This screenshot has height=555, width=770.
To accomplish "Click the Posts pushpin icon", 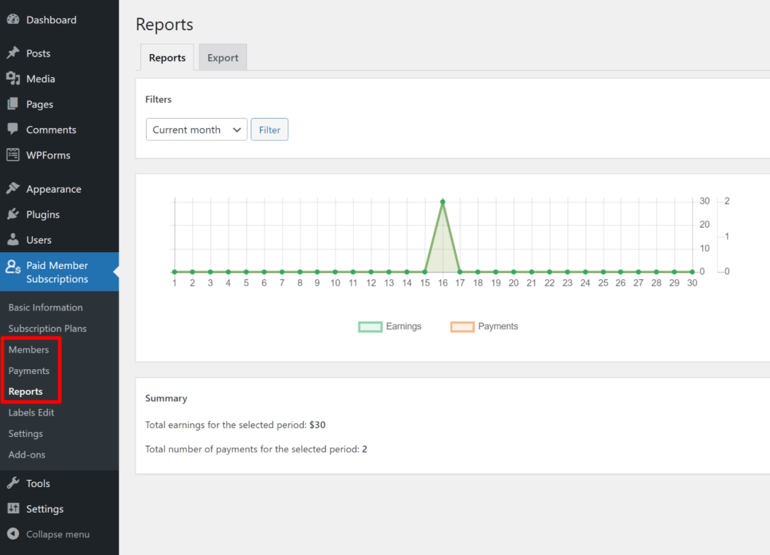I will point(13,54).
